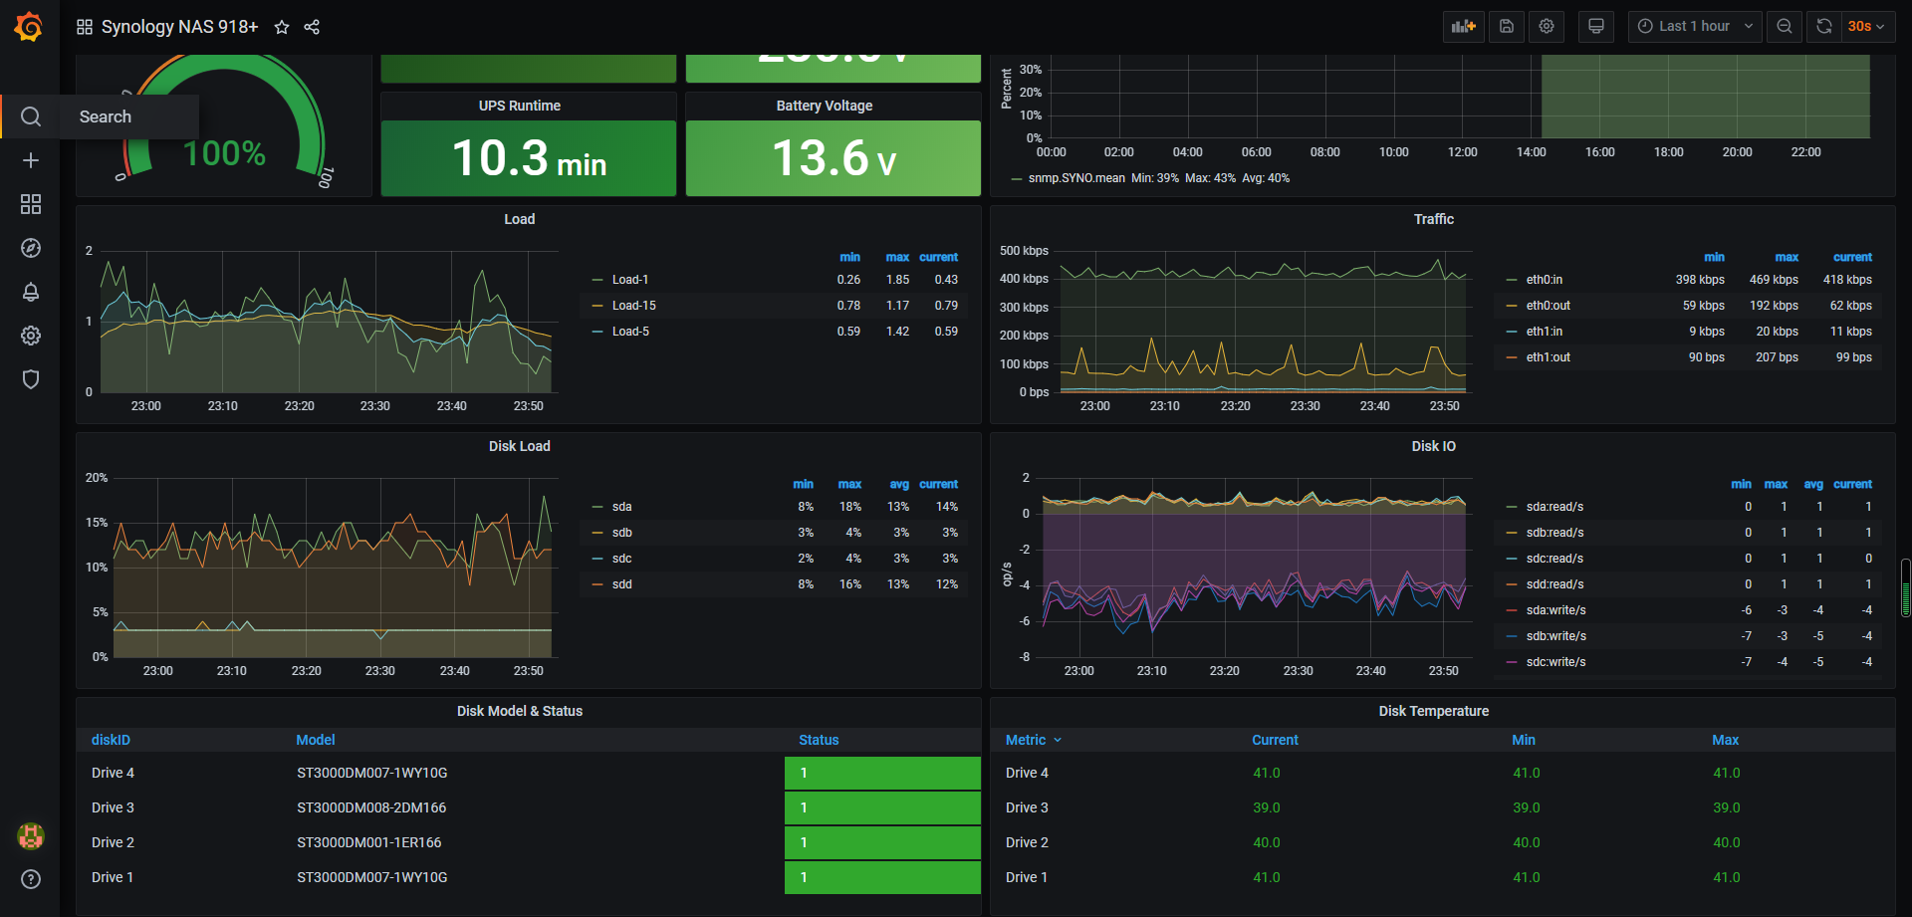Open the Explore compass icon

pyautogui.click(x=31, y=248)
